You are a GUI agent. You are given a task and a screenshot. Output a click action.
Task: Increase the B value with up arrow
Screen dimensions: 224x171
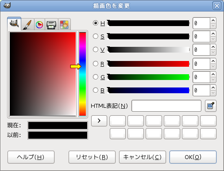point(213,87)
